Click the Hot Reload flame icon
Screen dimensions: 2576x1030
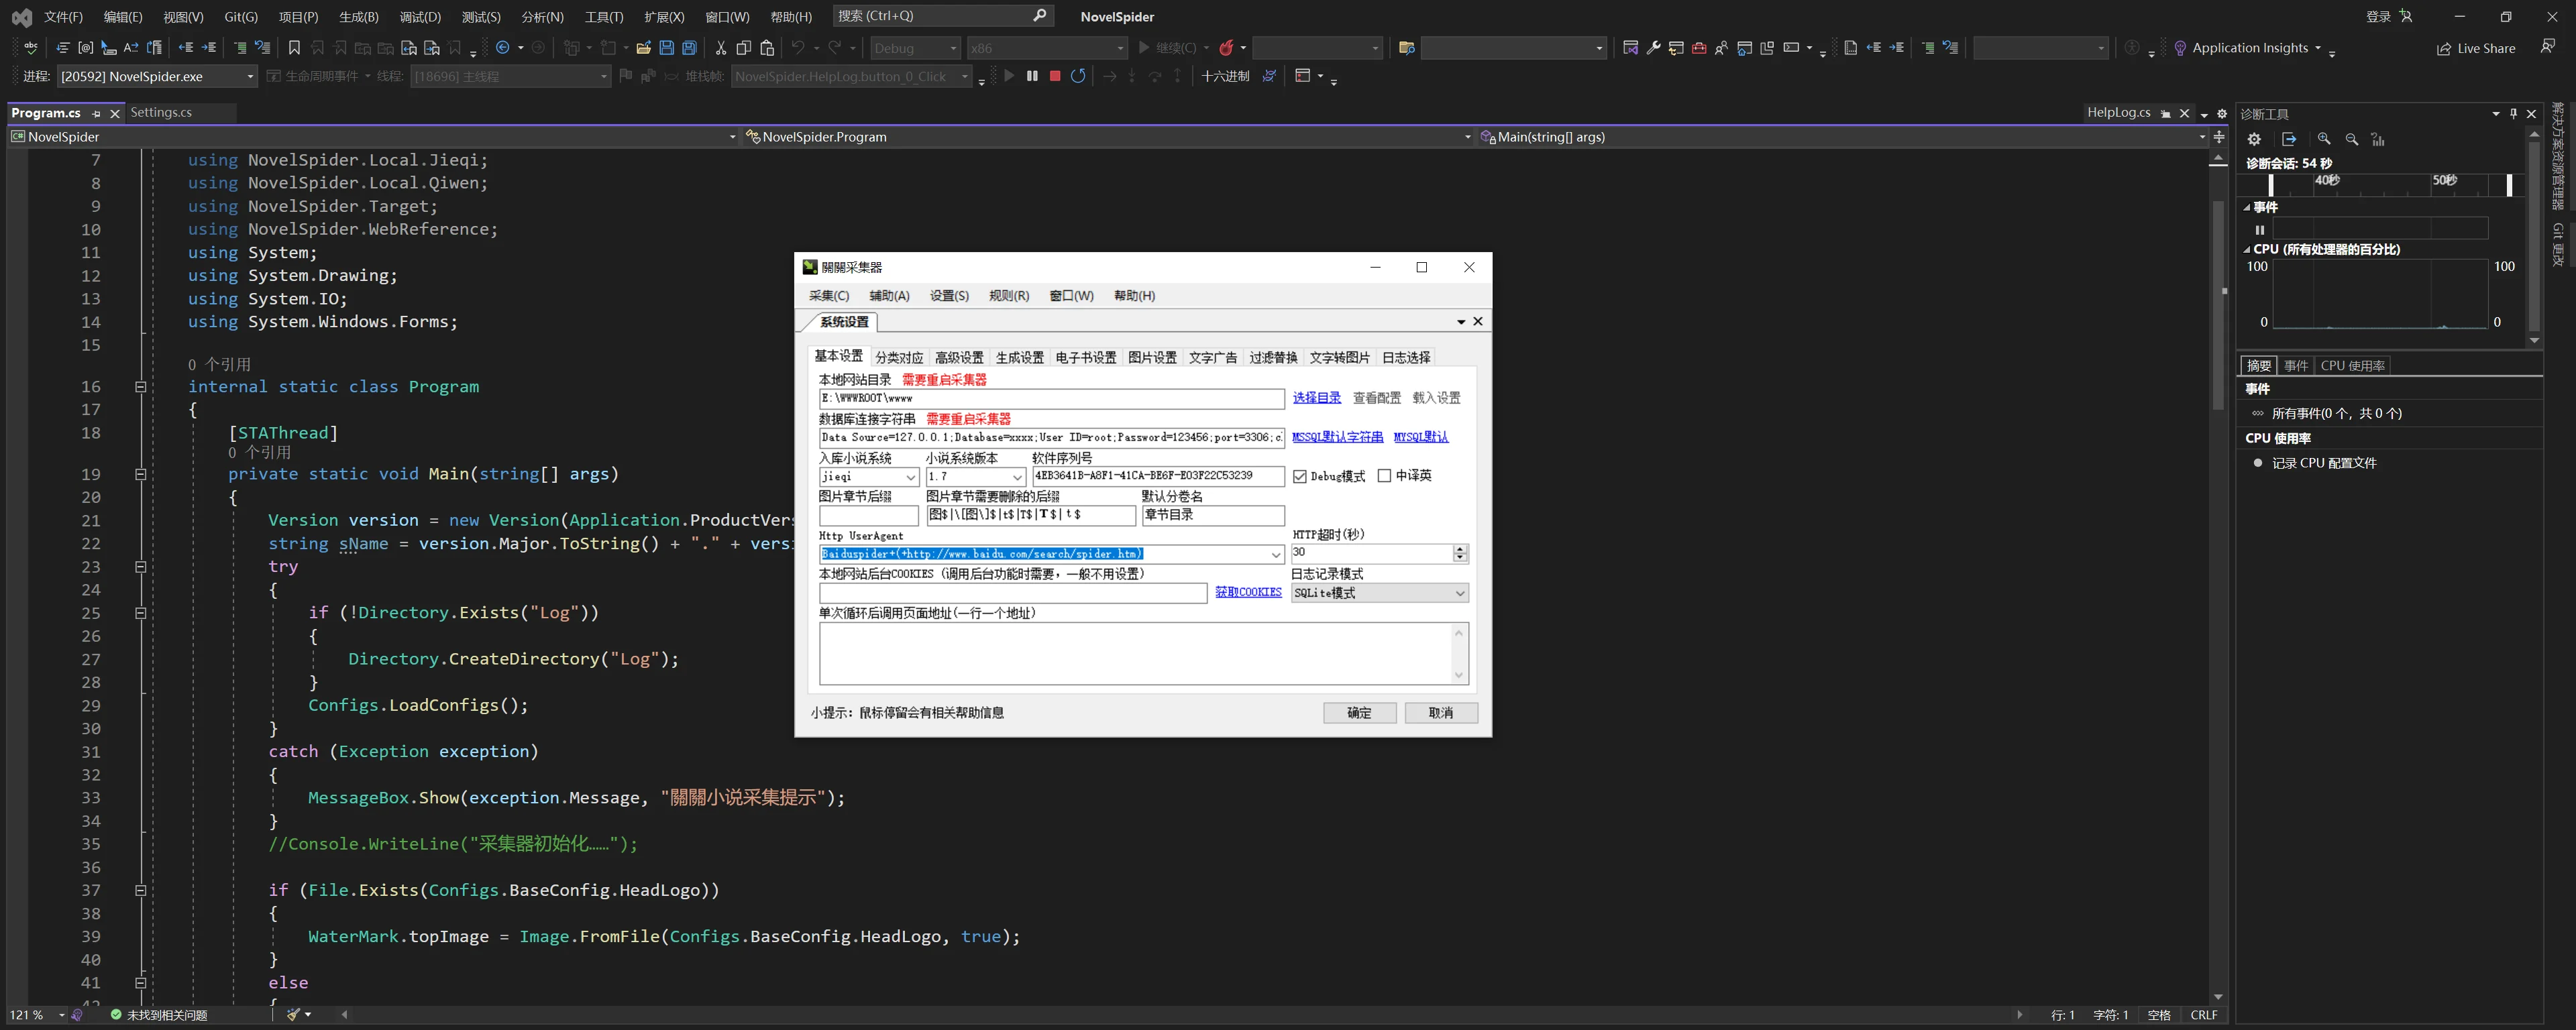1226,48
